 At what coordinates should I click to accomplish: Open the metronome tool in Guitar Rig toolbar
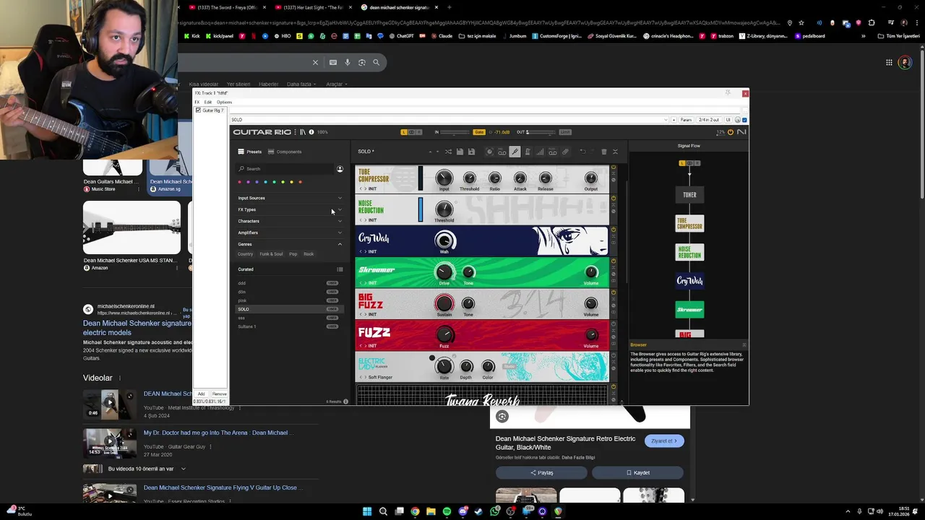(528, 152)
